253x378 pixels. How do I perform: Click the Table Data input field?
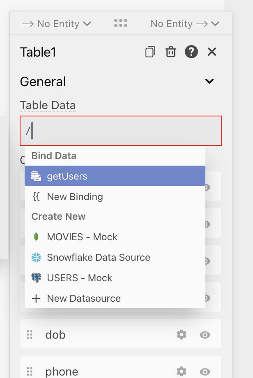(x=121, y=131)
